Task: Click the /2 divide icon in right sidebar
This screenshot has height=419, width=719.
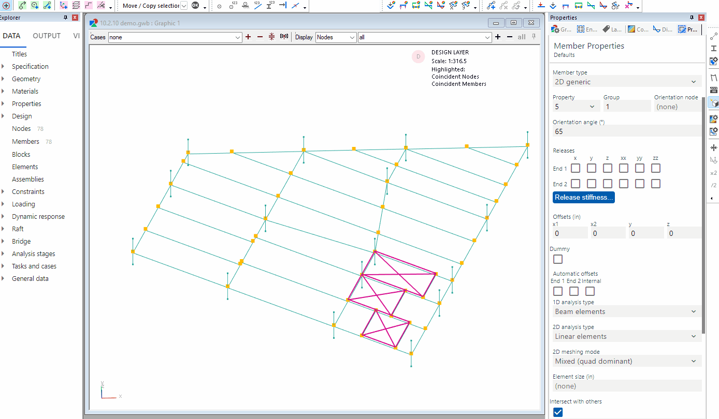Action: (713, 185)
